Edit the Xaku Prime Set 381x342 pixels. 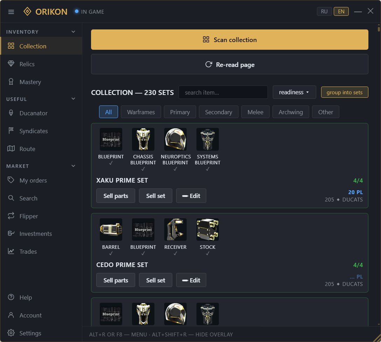click(x=191, y=196)
